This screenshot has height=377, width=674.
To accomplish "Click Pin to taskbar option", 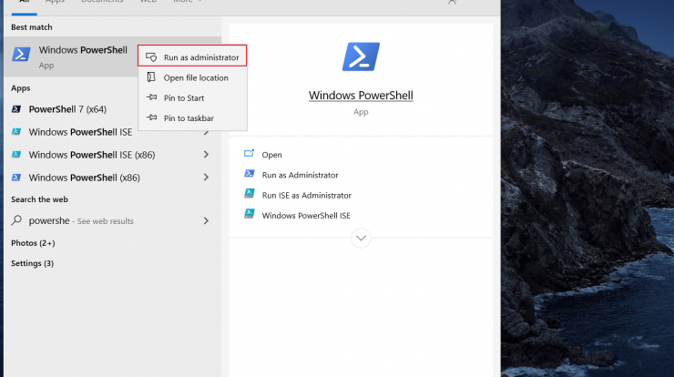I will pos(192,118).
